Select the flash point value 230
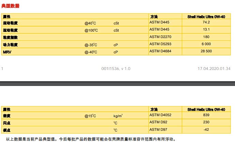 click(206, 122)
